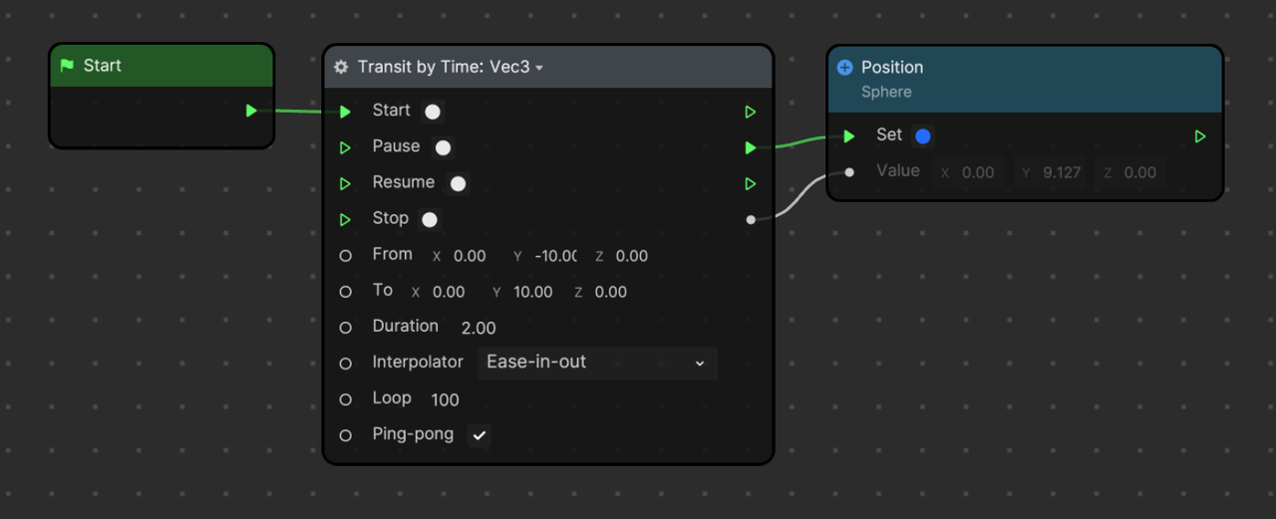The height and width of the screenshot is (519, 1276).
Task: Open the Ease-in-out interpolator dropdown
Action: click(x=596, y=363)
